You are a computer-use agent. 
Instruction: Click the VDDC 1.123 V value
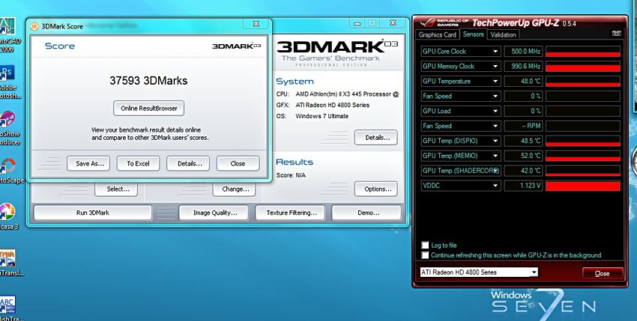click(523, 186)
